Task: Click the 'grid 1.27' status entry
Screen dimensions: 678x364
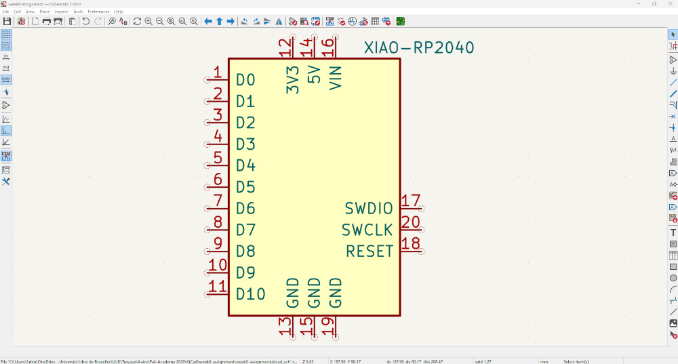Action: [483, 361]
